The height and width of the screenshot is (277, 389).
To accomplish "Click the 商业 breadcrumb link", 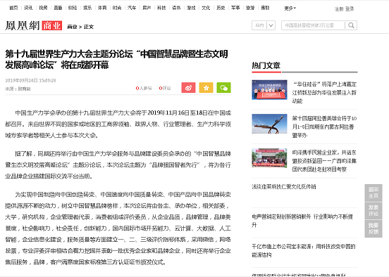I will (x=72, y=27).
